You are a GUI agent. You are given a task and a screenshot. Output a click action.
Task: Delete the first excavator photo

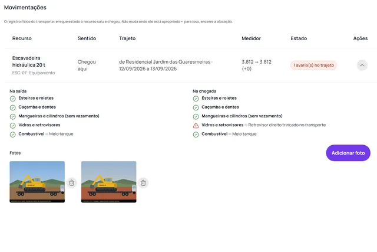[x=71, y=183]
